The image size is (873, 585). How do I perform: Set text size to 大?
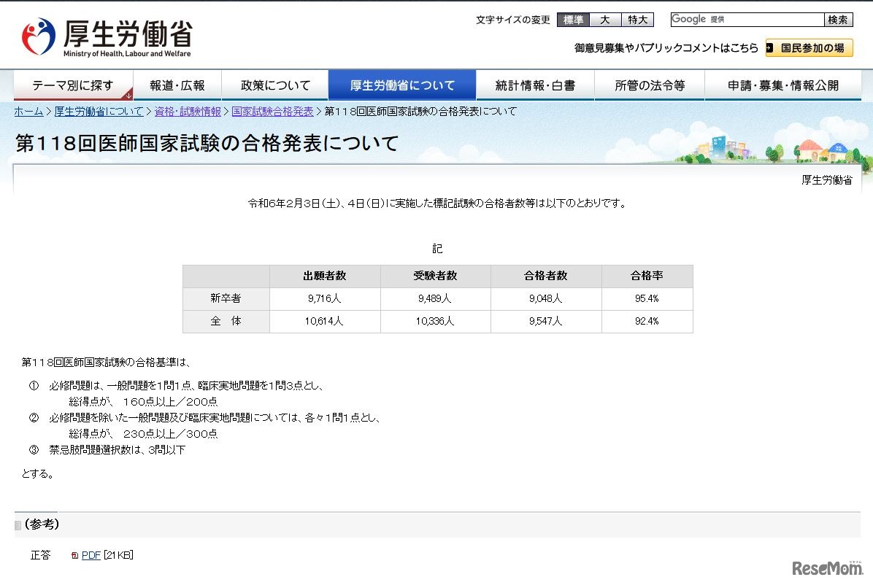(605, 20)
